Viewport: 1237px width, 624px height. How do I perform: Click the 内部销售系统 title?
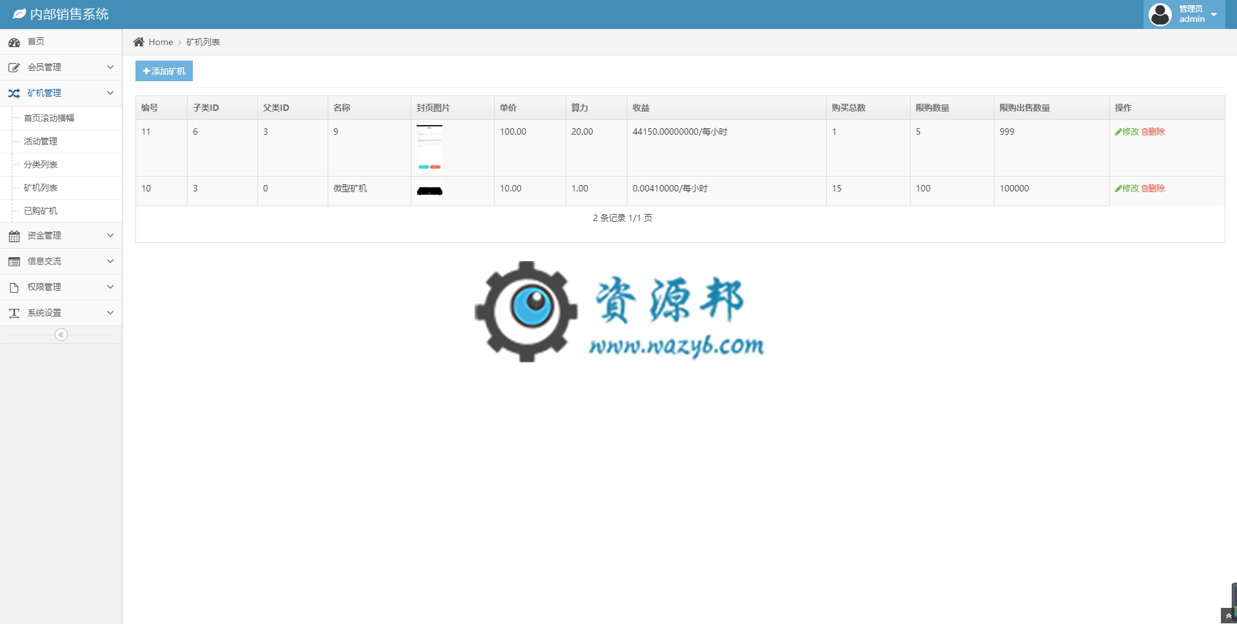tap(70, 14)
